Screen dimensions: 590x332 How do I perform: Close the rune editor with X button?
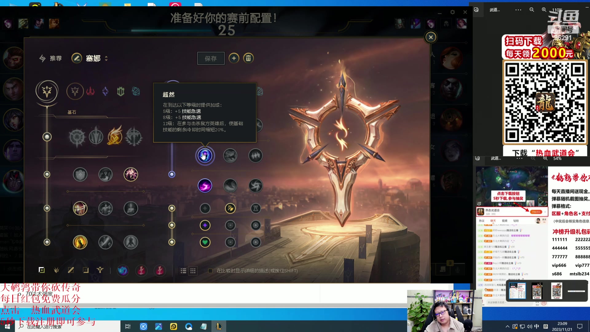[431, 37]
